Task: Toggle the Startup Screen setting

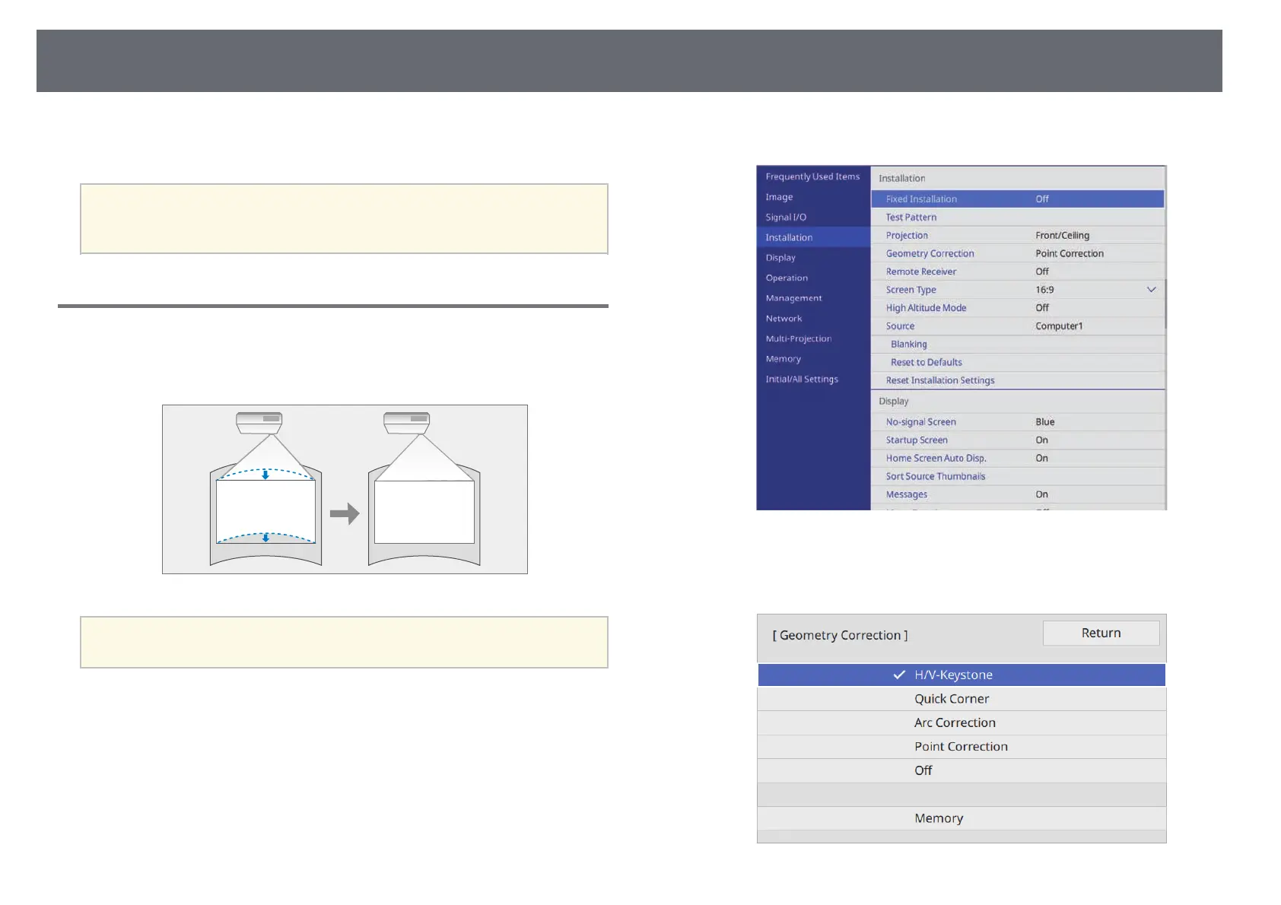Action: [1017, 440]
